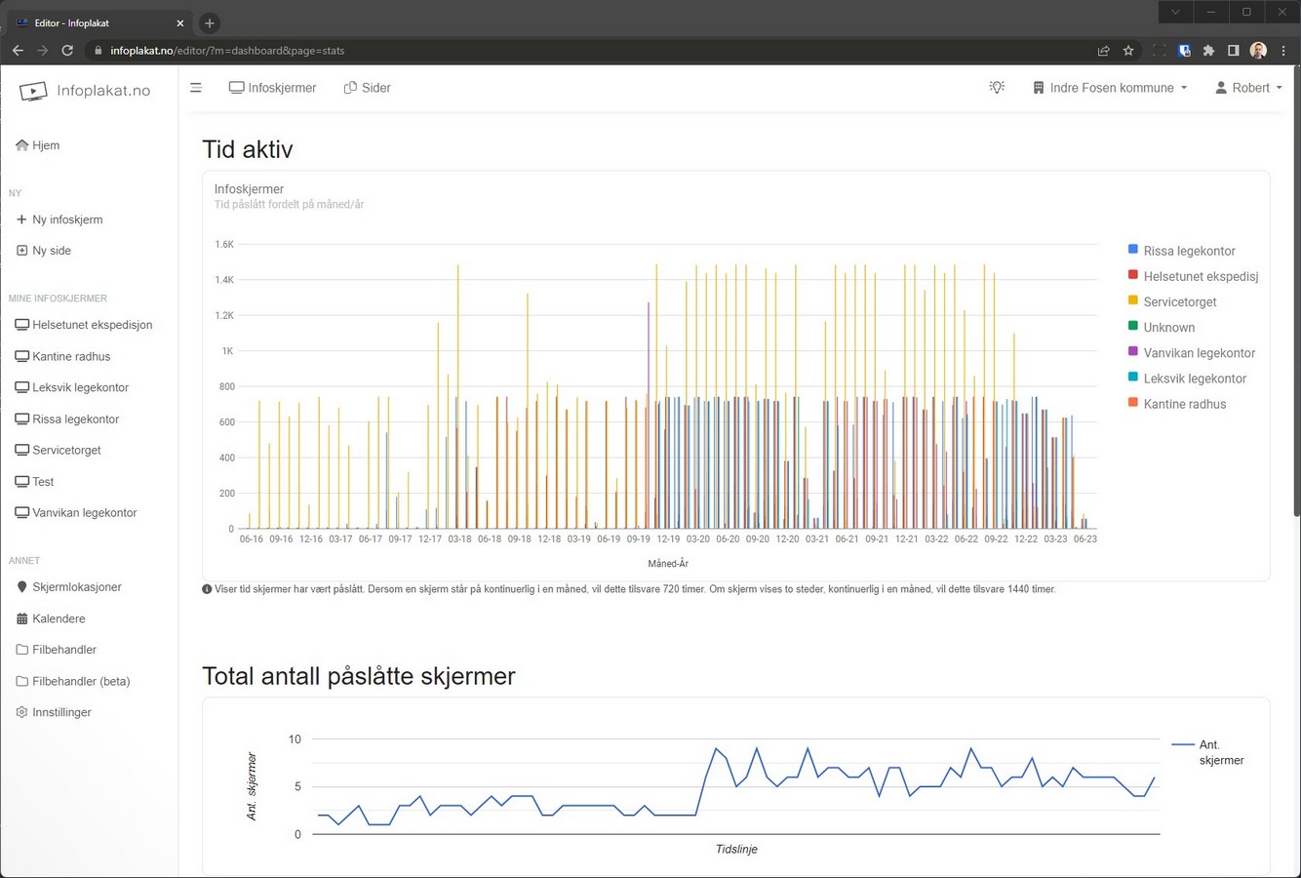
Task: Click the Kantine radhus orange legend swatch
Action: 1133,403
